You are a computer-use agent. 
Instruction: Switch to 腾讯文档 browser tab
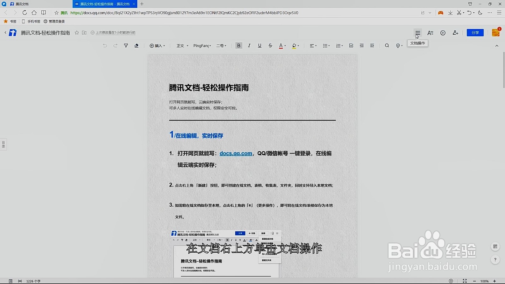[x=36, y=4]
